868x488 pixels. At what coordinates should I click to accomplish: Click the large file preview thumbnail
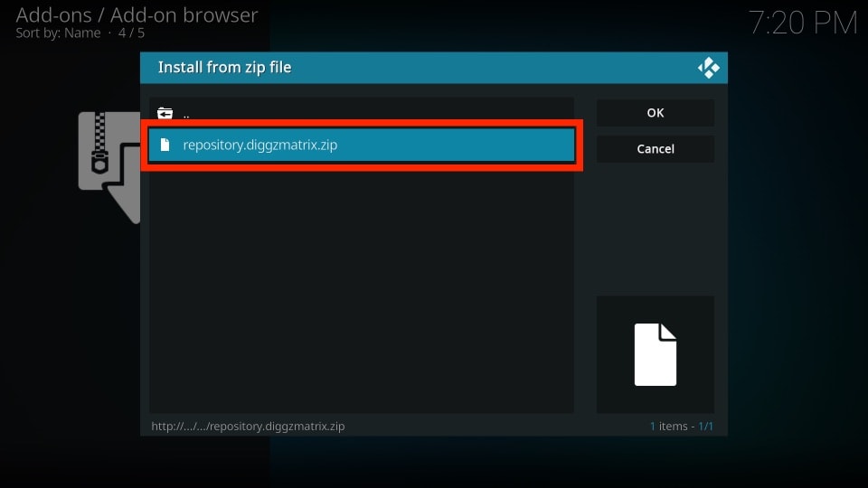[x=656, y=354]
